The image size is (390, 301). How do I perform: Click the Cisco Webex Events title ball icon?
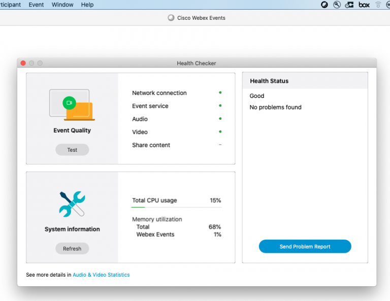click(x=171, y=18)
